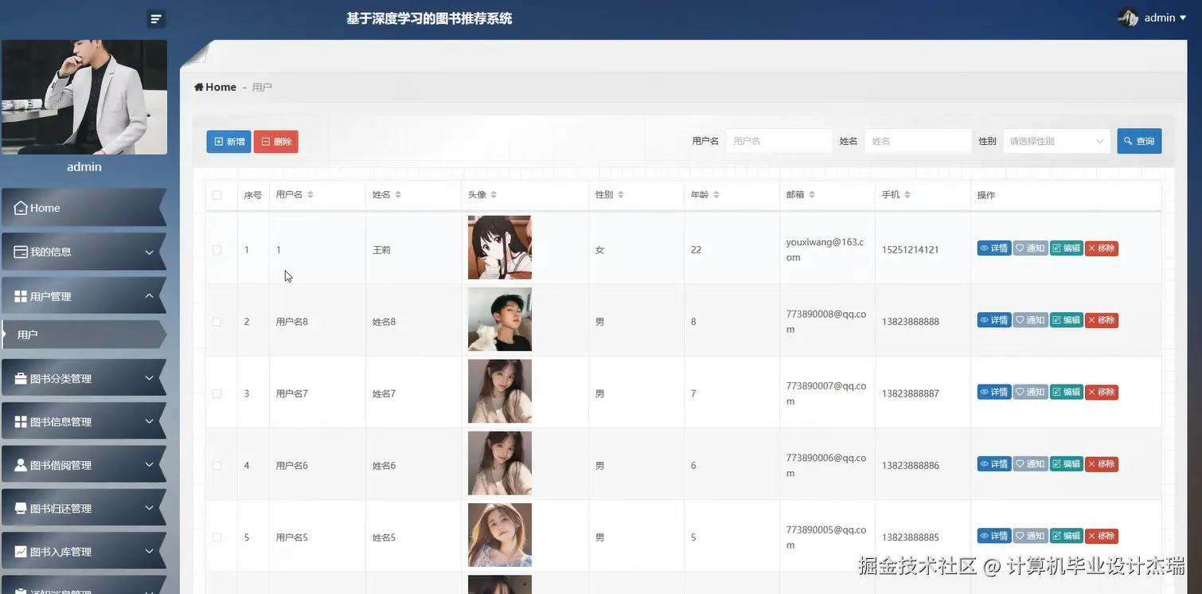Click 编辑 for 用户名8
1202x594 pixels.
click(x=1067, y=320)
